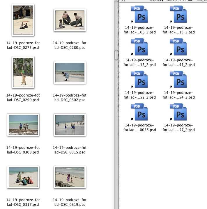Click the file name lad-DSC_0280.psd

[x=70, y=48]
